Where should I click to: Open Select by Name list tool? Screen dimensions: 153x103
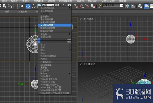(x=10, y=6)
